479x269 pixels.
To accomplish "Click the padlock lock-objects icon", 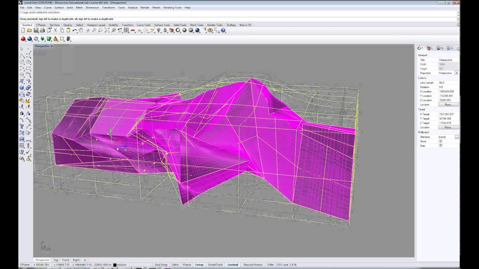I will [165, 30].
